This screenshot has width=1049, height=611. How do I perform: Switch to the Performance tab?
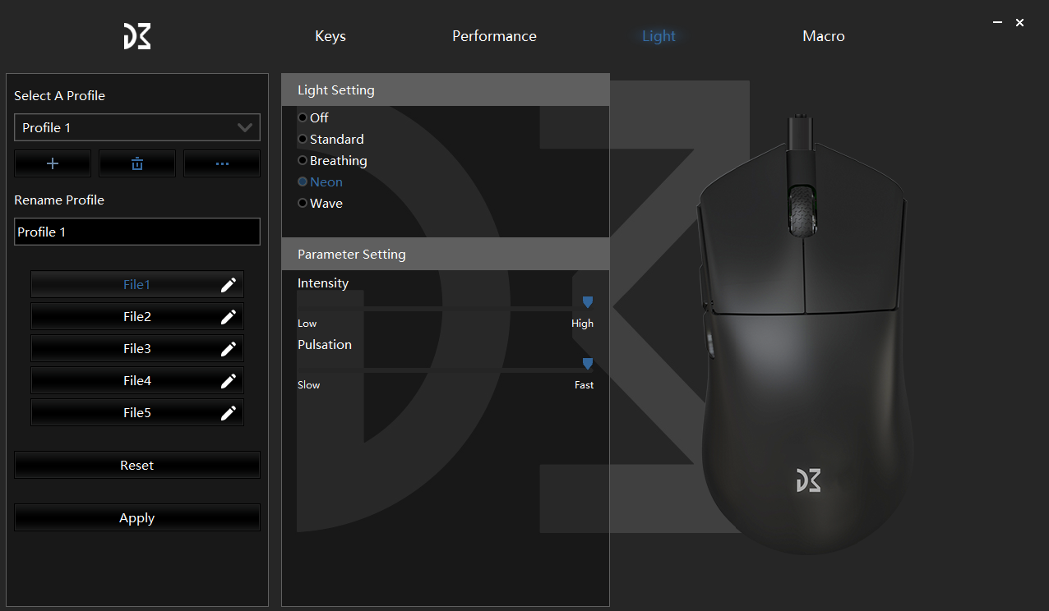(x=494, y=36)
